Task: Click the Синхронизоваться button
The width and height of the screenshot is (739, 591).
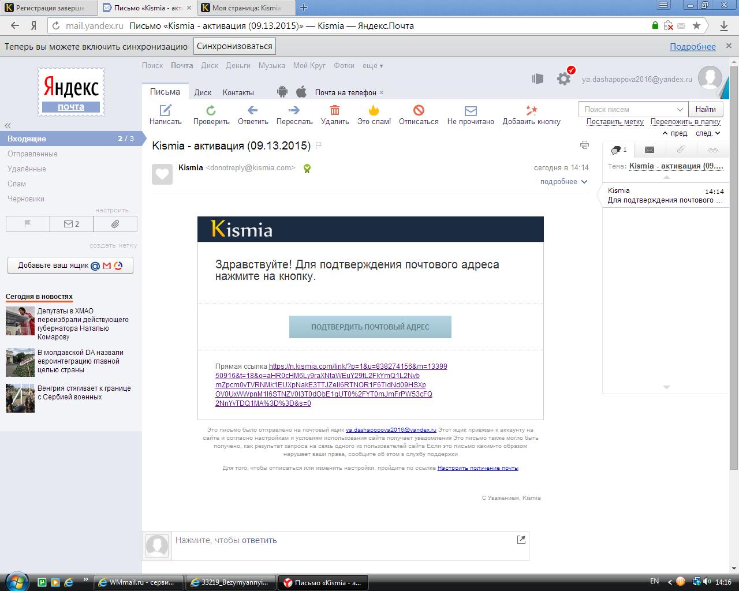Action: 234,46
